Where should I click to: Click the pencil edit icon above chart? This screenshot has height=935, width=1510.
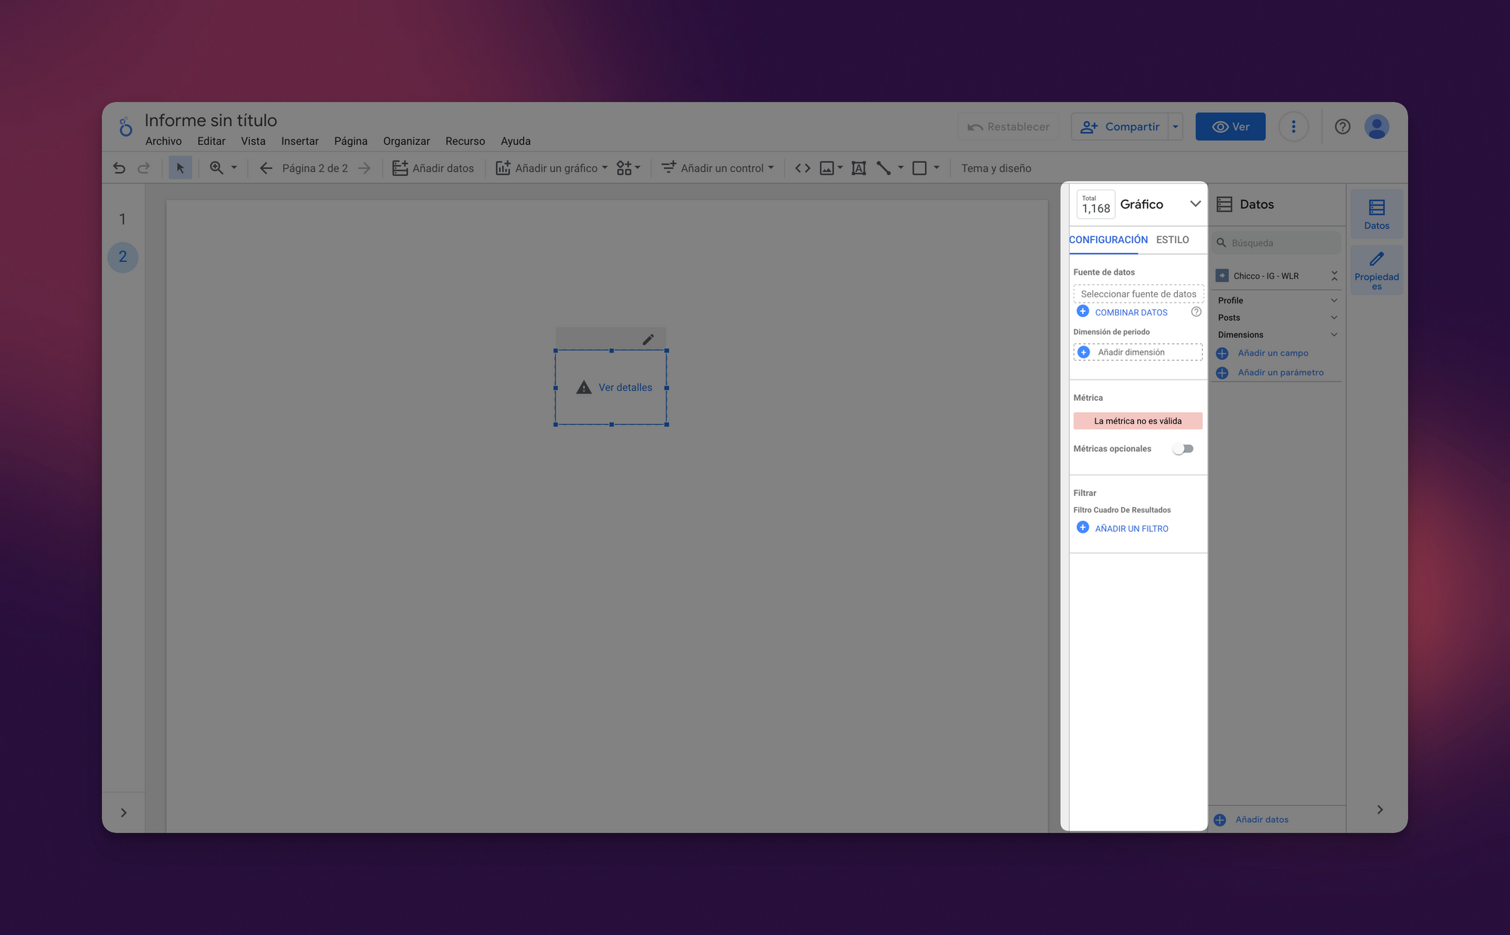[648, 340]
